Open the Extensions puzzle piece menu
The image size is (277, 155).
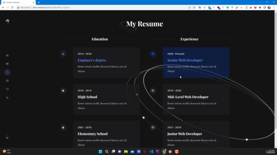[260, 8]
